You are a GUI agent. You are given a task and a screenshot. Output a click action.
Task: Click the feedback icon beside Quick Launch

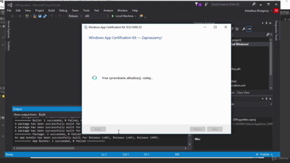(207, 4)
